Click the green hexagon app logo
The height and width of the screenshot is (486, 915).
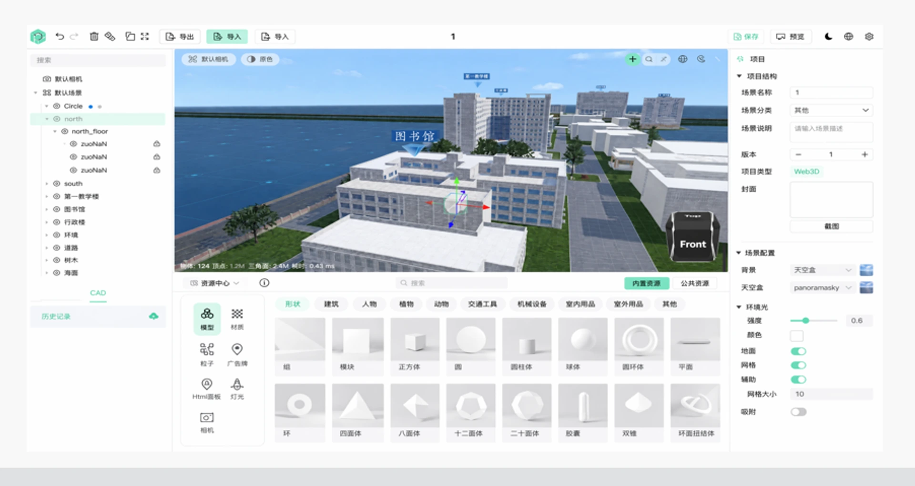[38, 36]
